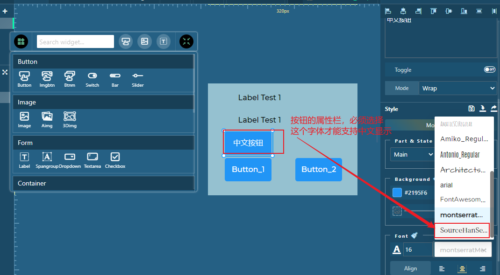Select the Bar widget icon

(x=115, y=79)
